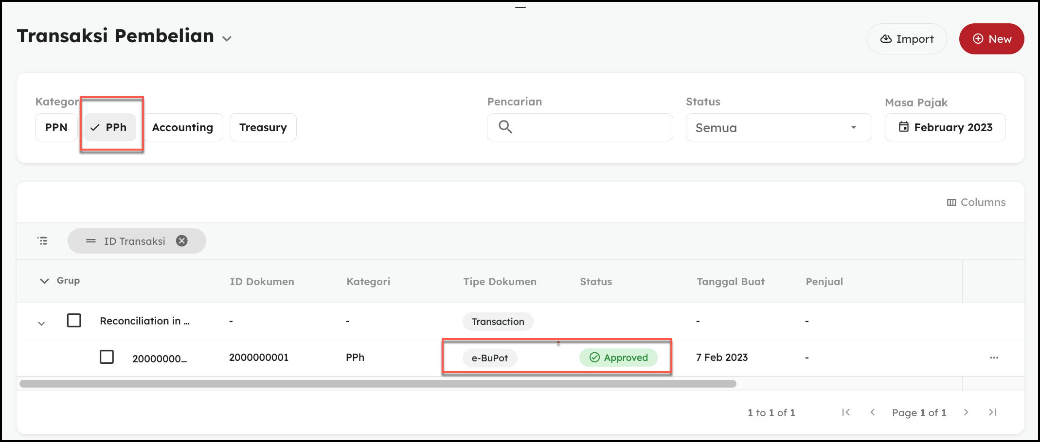Jump to the last page arrow
This screenshot has width=1040, height=442.
point(993,412)
